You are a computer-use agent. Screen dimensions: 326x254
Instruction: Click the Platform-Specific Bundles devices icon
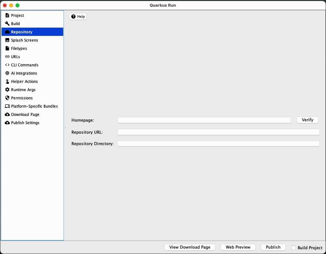coord(7,106)
